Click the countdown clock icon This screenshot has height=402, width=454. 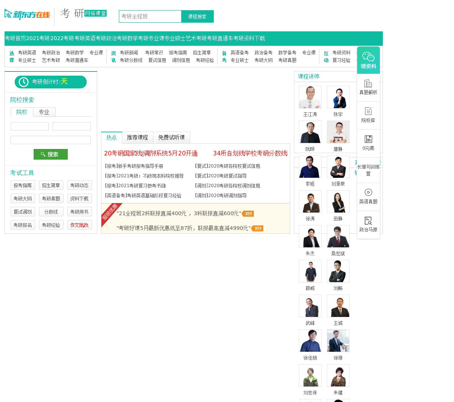tap(23, 82)
